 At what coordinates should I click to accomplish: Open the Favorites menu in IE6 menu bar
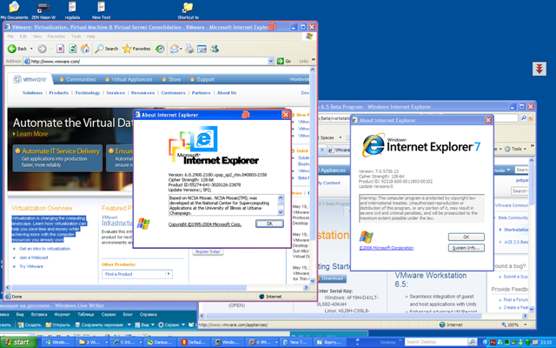[56, 37]
